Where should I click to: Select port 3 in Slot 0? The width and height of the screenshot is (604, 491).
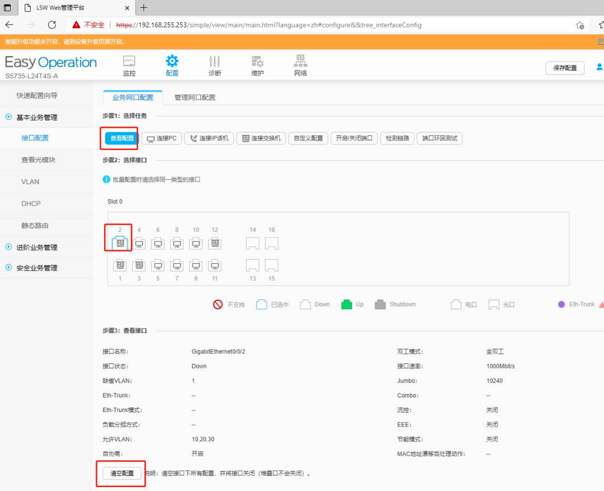coord(139,265)
